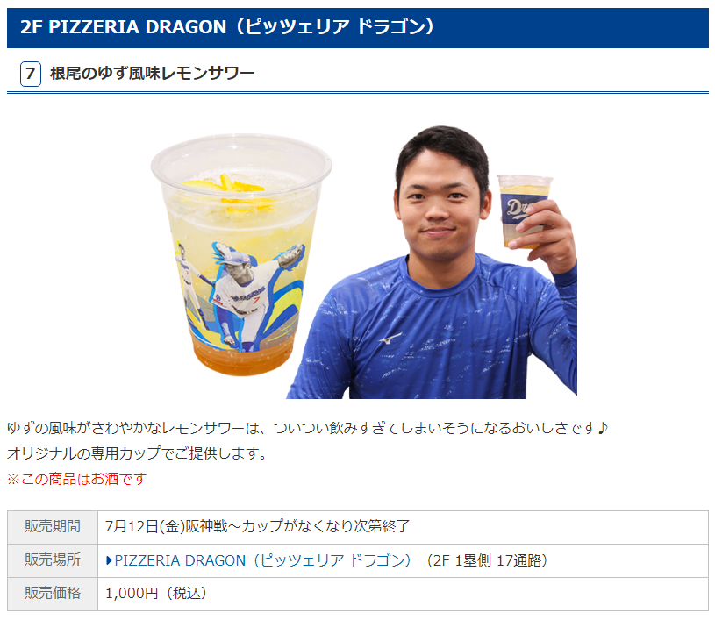Click the number 7 badge icon
The width and height of the screenshot is (715, 620).
[x=31, y=74]
